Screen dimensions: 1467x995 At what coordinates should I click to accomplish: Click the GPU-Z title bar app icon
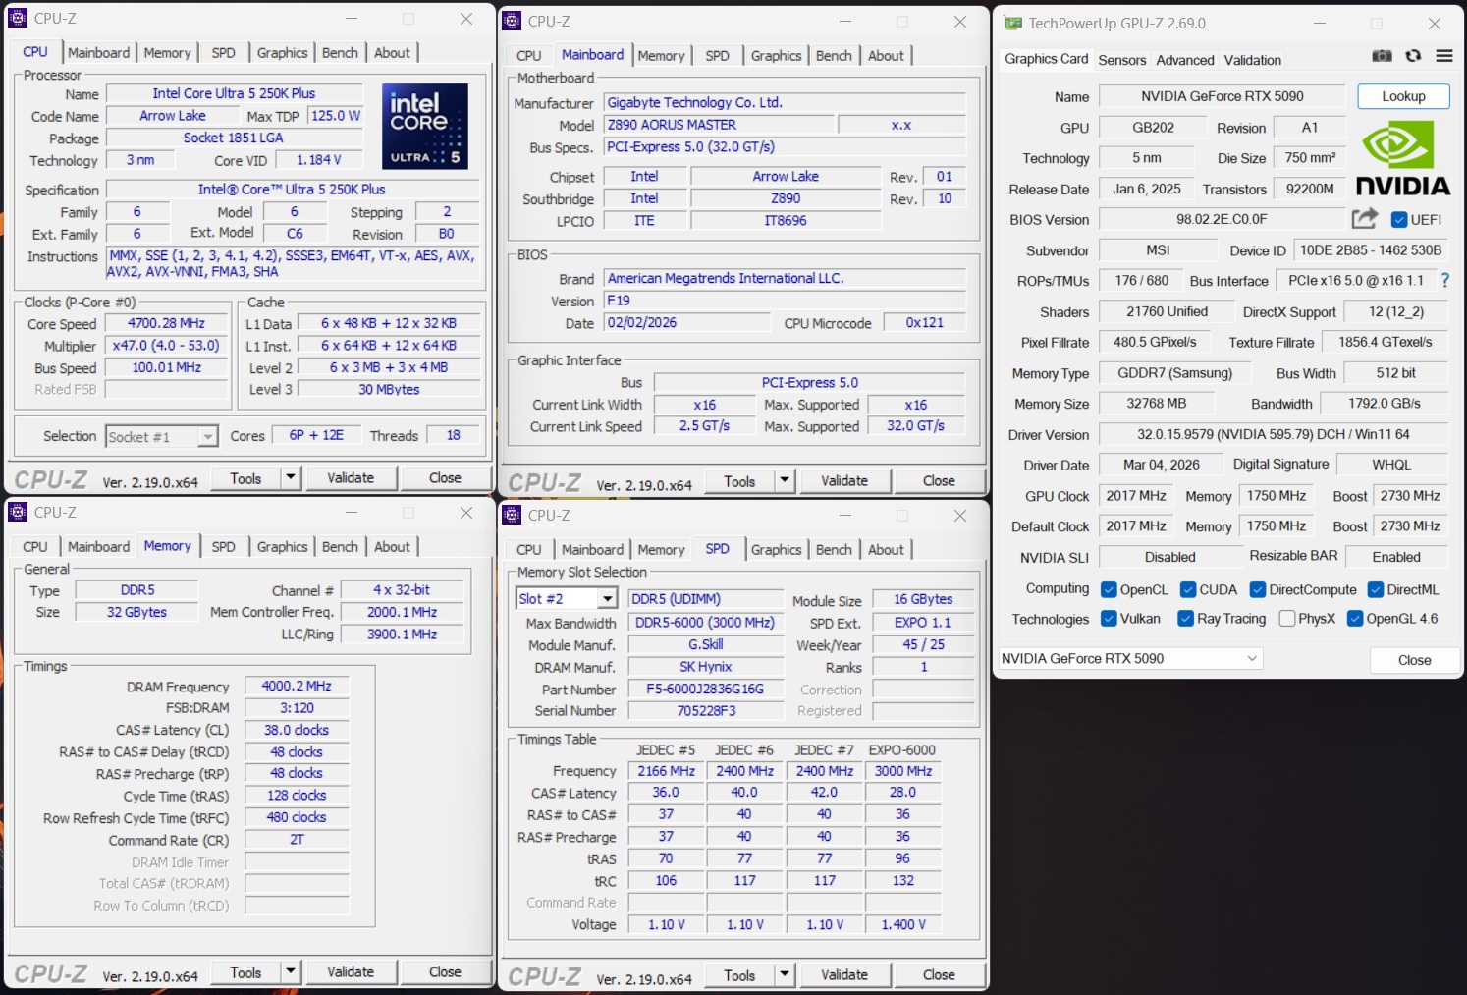tap(1012, 24)
